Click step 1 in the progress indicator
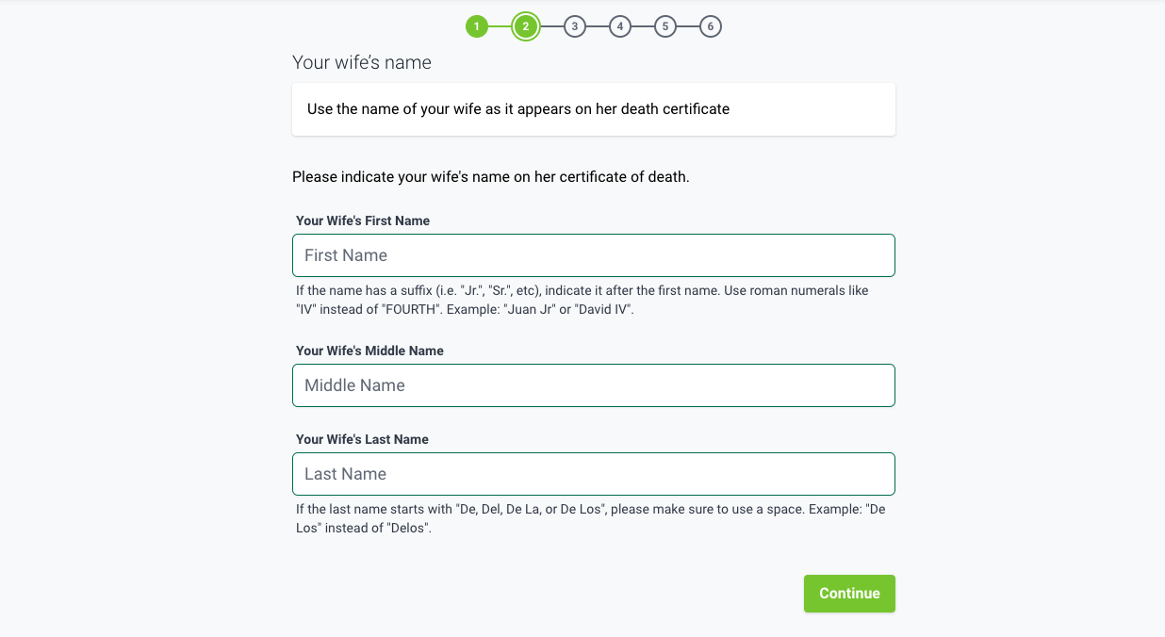Screen dimensions: 1165x637 click(477, 26)
